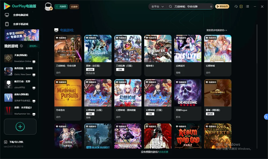Screen dimensions: 268x159
Task: Click the phone icon beside 全部手机游戏
Action: pyautogui.click(x=7, y=24)
